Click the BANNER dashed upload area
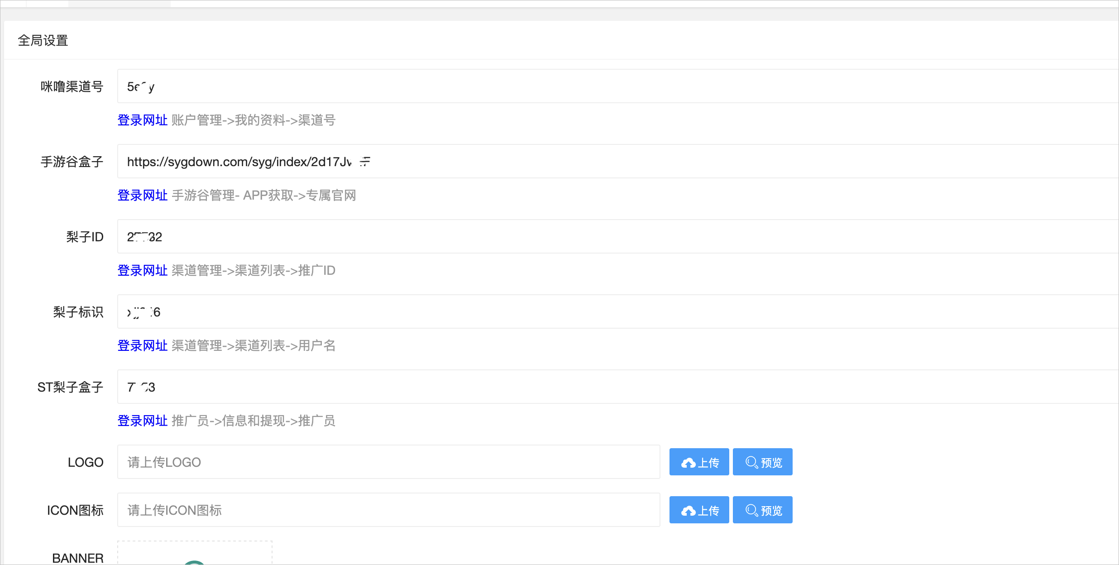Viewport: 1119px width, 565px height. (195, 553)
